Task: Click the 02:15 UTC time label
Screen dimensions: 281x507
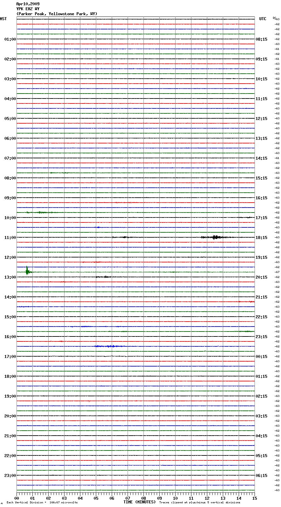Action: 261,396
